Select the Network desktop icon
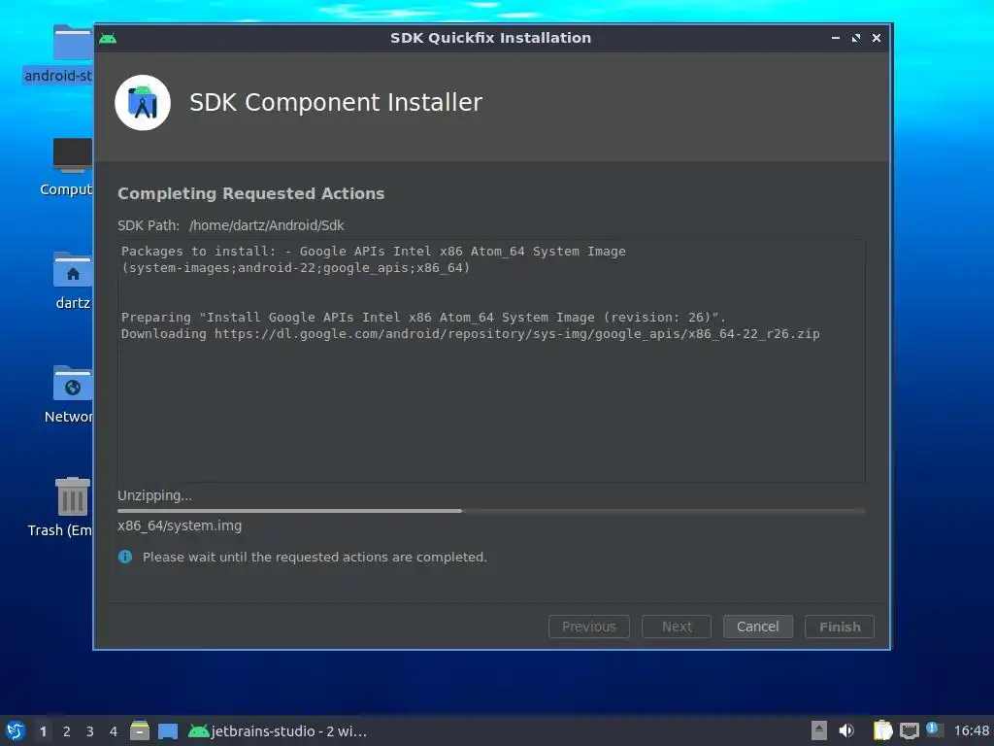This screenshot has width=994, height=746. click(72, 383)
